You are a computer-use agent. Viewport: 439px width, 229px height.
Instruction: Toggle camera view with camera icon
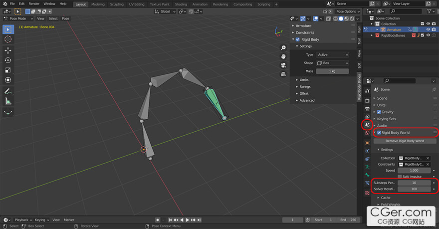coord(283,65)
